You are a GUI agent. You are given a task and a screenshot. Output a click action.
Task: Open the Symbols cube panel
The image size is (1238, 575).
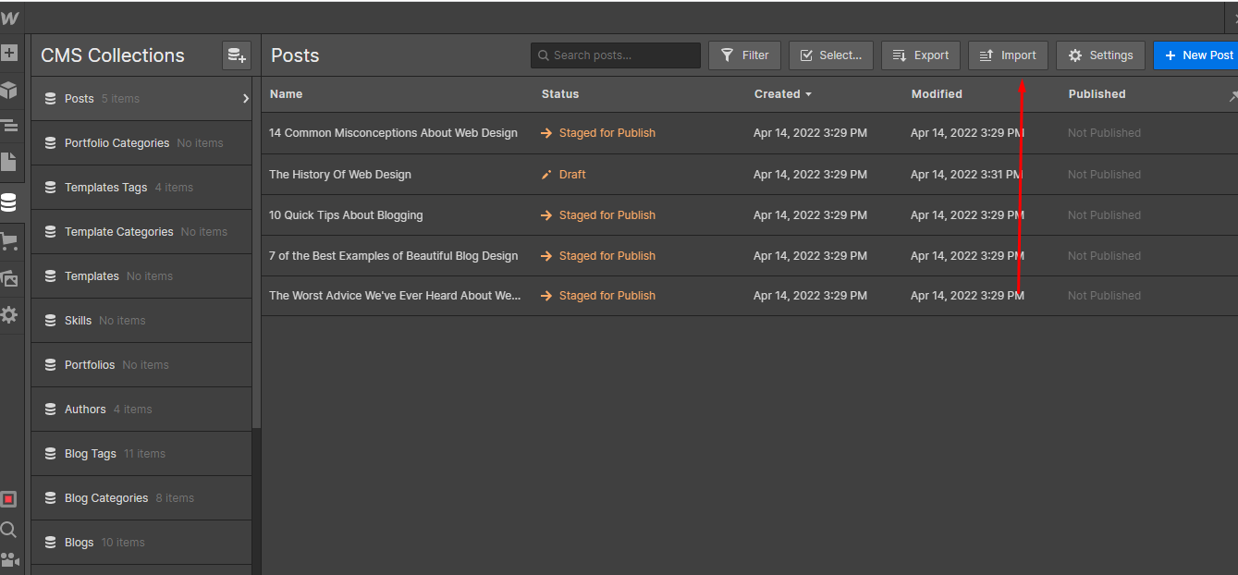click(x=9, y=90)
